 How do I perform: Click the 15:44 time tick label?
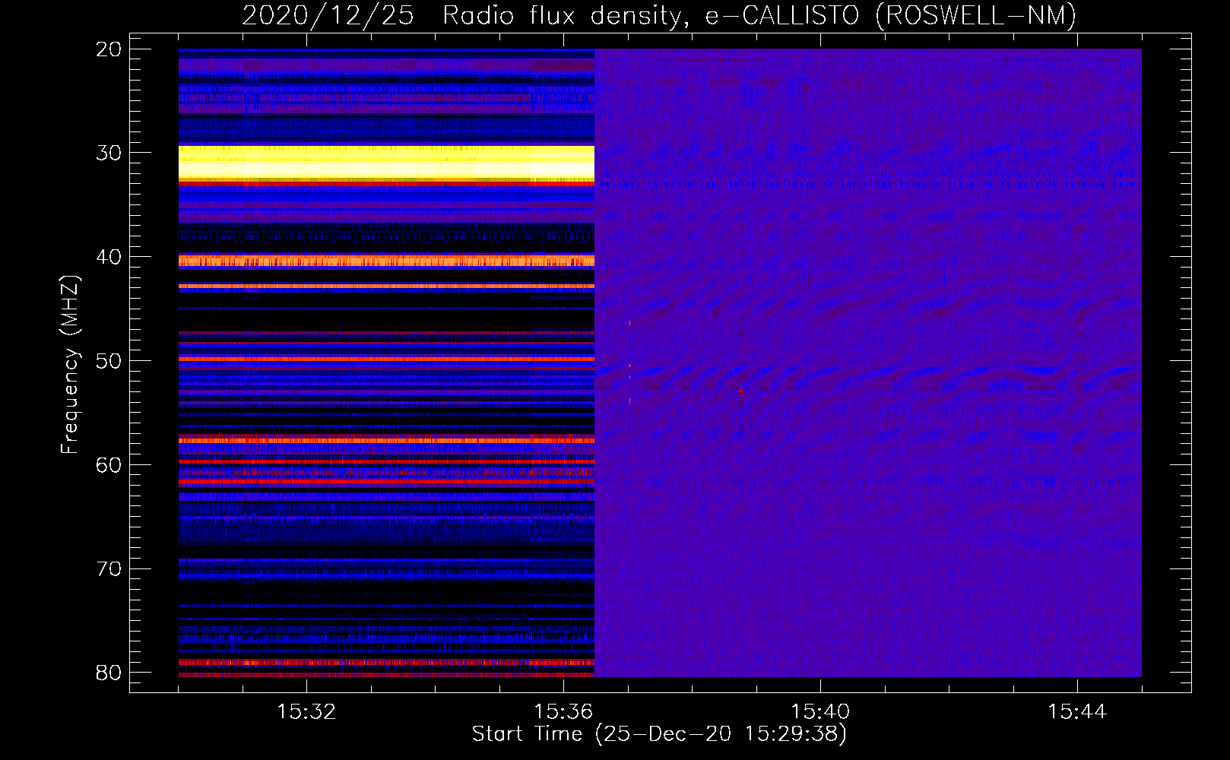click(1077, 712)
